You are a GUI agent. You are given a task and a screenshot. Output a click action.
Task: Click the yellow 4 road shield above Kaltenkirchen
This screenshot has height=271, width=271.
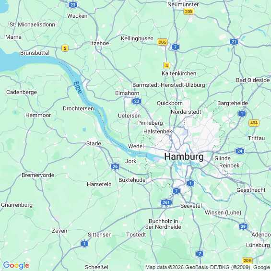click(x=166, y=66)
